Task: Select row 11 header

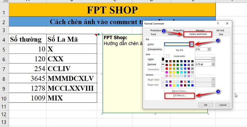Action: [x=4, y=107]
